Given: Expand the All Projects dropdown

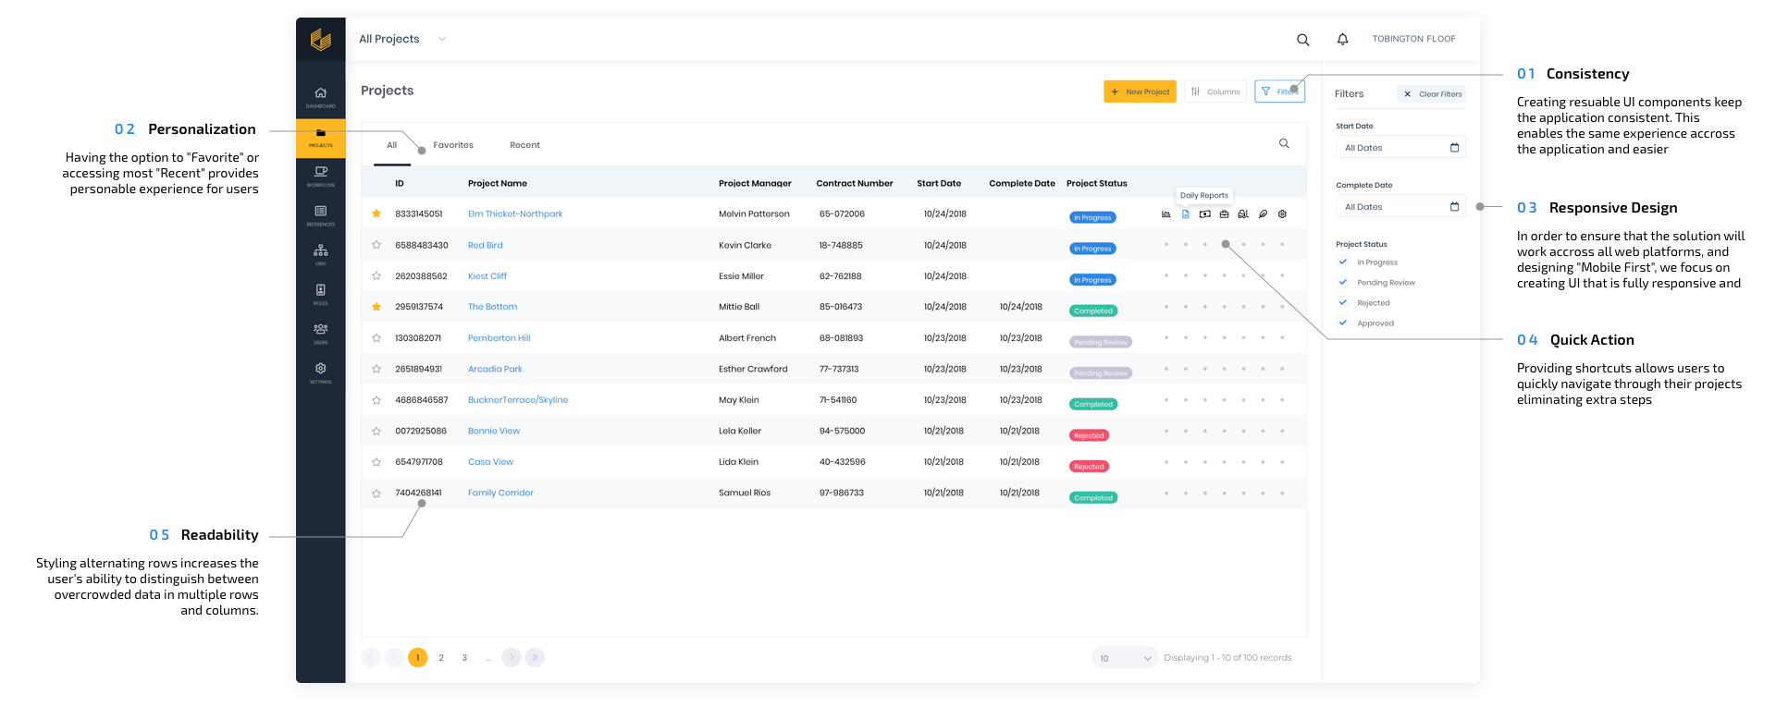Looking at the screenshot, I should (x=402, y=39).
